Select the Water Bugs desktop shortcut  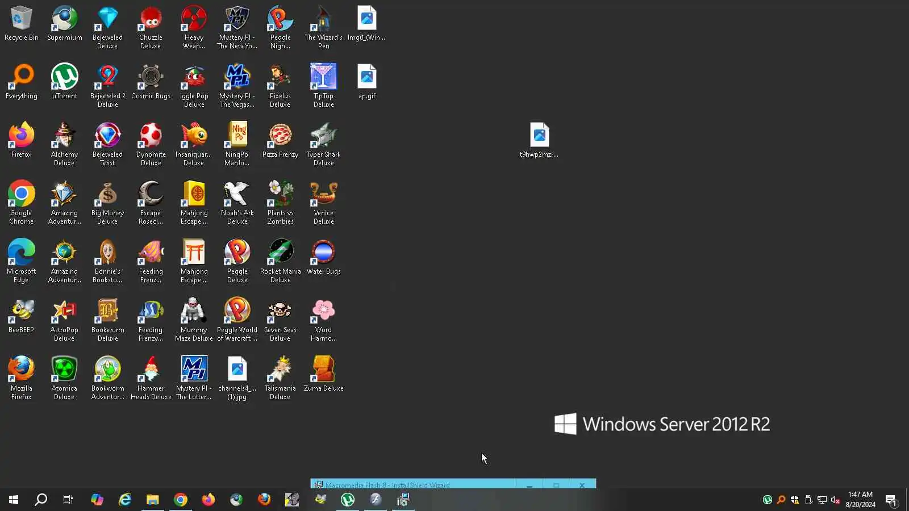pos(323,257)
